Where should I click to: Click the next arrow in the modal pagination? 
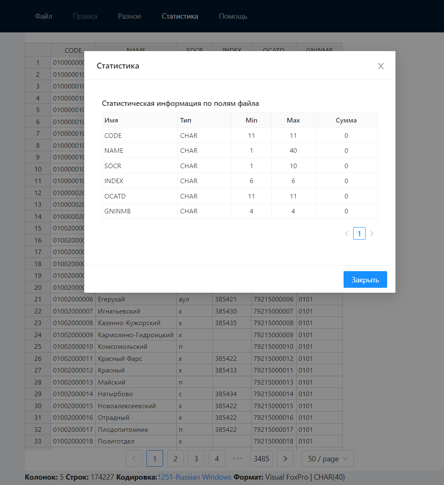pyautogui.click(x=371, y=233)
